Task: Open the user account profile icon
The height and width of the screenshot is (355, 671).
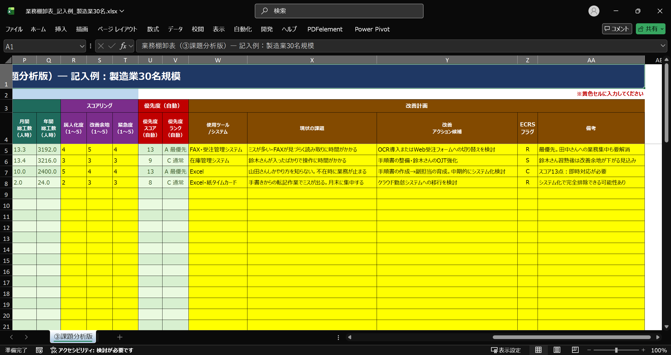Action: (x=594, y=11)
